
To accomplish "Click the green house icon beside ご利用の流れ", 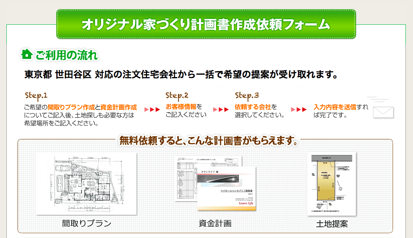I will [26, 54].
